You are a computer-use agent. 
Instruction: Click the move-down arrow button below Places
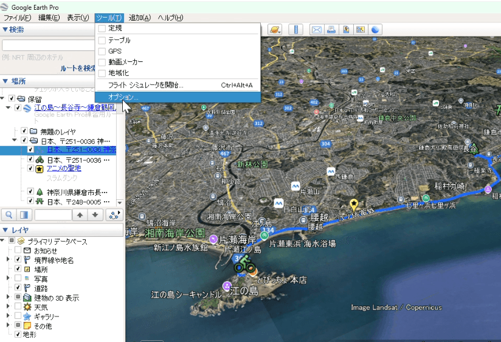tap(95, 214)
